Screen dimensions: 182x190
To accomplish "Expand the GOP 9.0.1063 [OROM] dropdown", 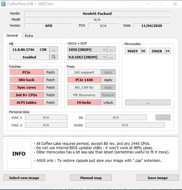I will tap(104, 57).
